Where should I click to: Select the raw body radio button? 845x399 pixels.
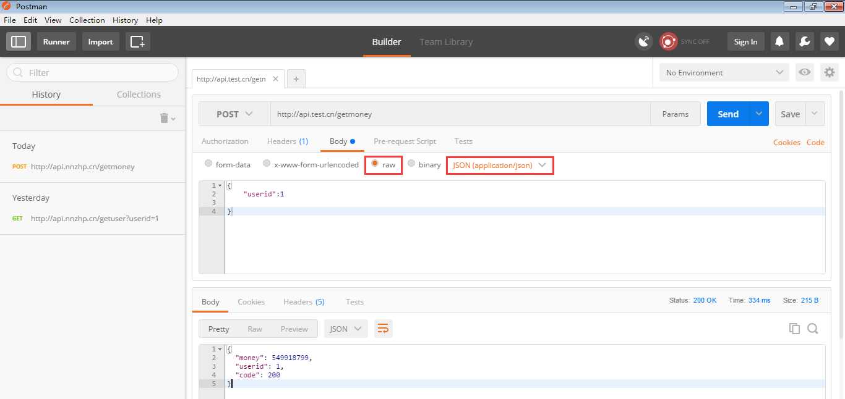click(x=375, y=164)
